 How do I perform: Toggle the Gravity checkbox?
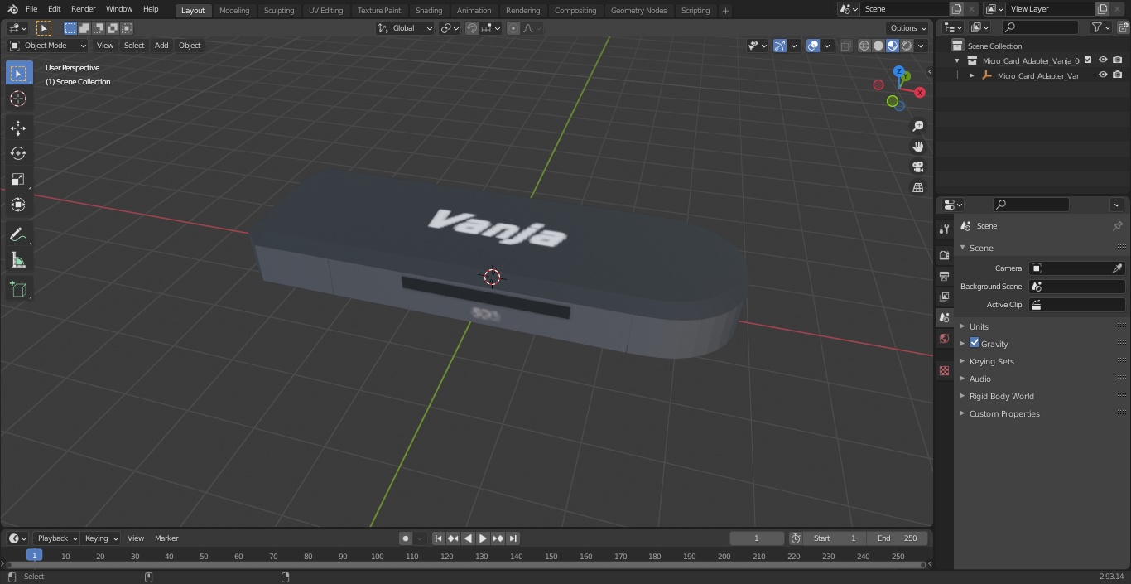click(x=975, y=343)
